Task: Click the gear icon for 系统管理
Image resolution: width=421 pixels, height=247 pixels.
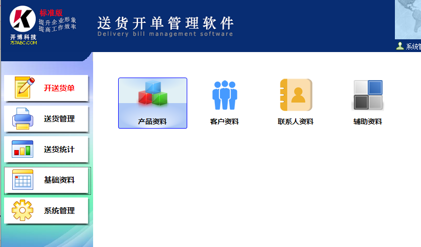Action: pos(23,211)
